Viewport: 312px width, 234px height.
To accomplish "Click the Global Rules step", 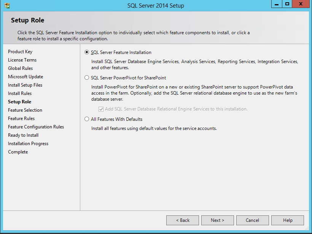I will 20,68.
